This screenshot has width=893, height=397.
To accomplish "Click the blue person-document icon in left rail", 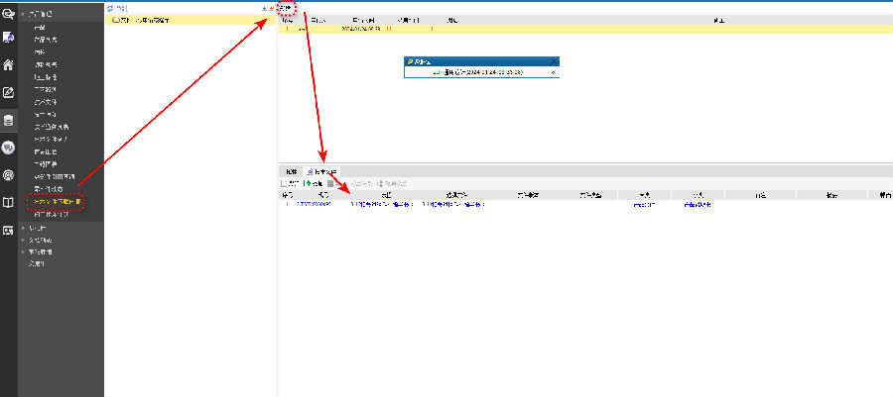I will (8, 38).
